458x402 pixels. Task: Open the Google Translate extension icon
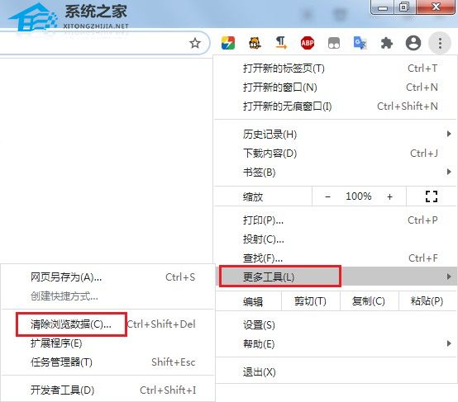pos(360,43)
